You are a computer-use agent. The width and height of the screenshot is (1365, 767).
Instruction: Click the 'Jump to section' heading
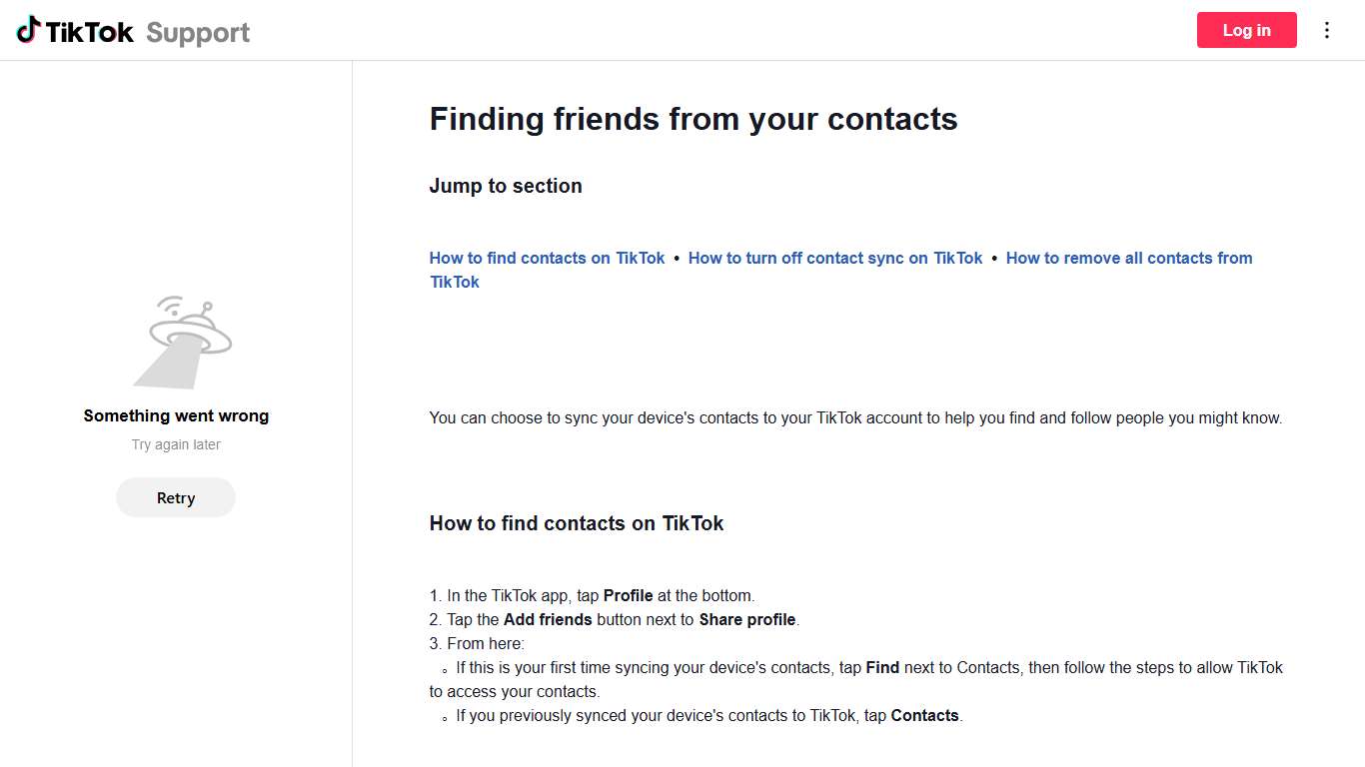click(506, 186)
